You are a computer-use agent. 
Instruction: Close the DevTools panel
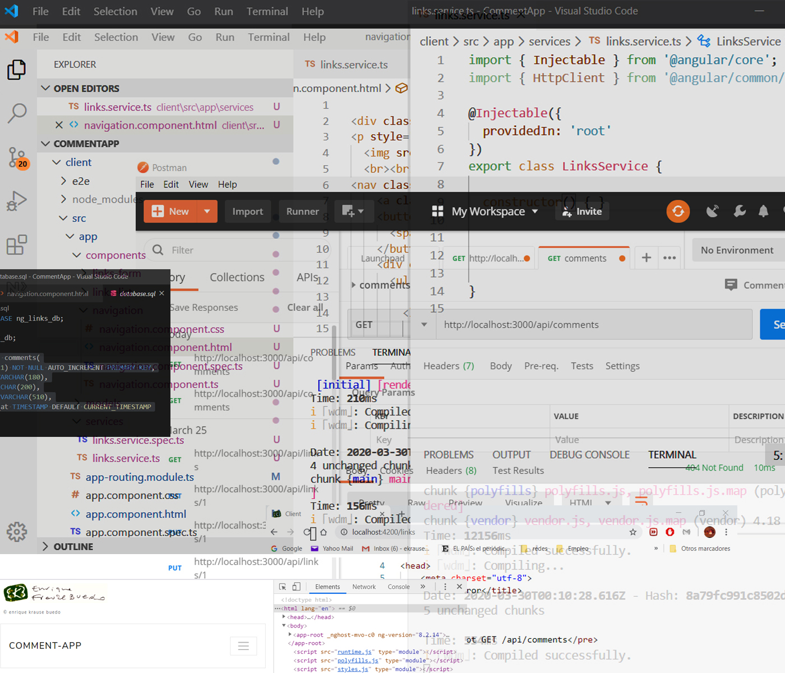(x=459, y=587)
